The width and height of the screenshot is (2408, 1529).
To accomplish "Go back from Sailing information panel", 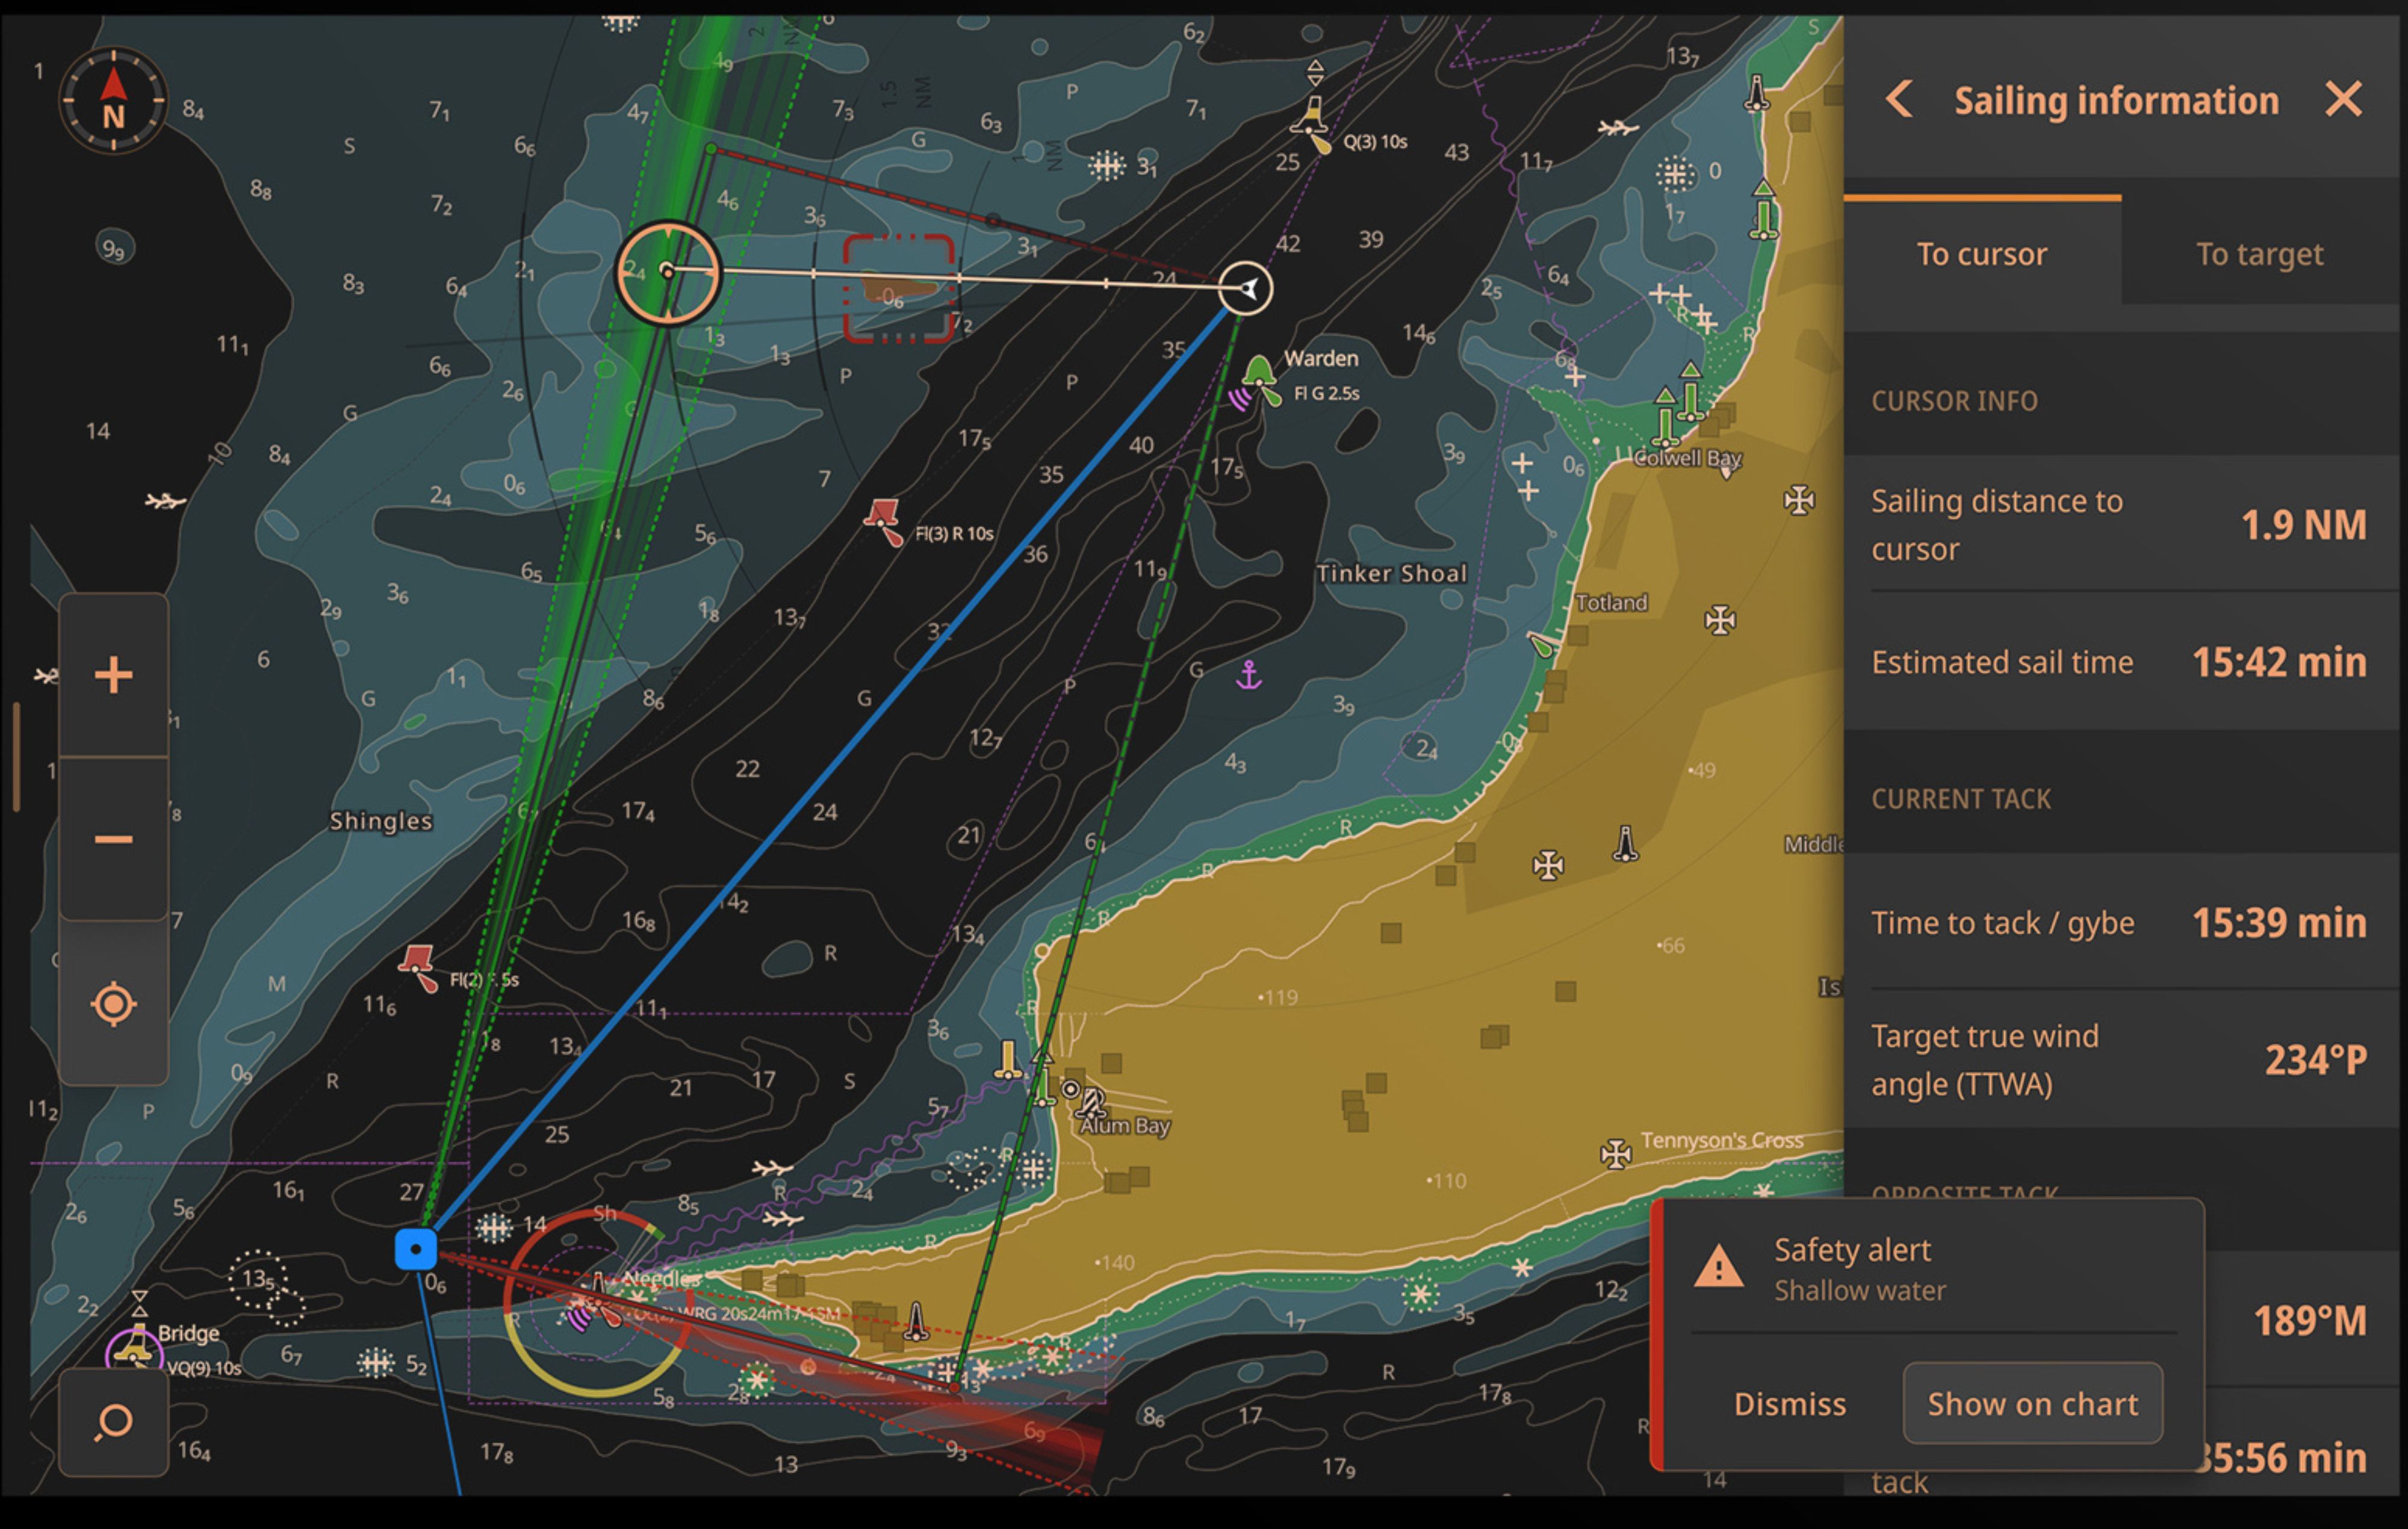I will pos(1899,100).
